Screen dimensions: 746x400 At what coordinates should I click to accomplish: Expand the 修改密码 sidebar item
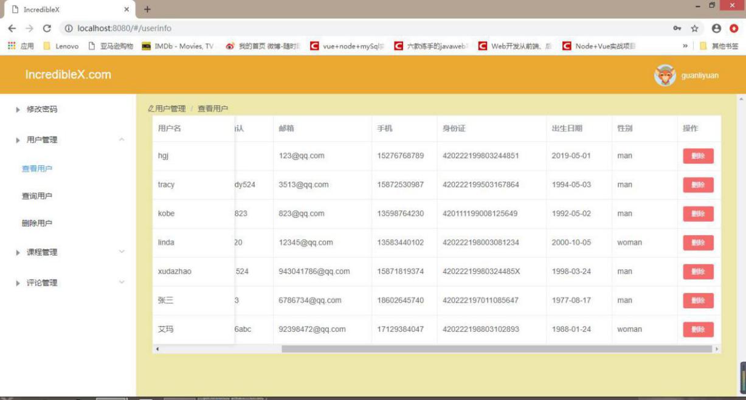click(41, 109)
